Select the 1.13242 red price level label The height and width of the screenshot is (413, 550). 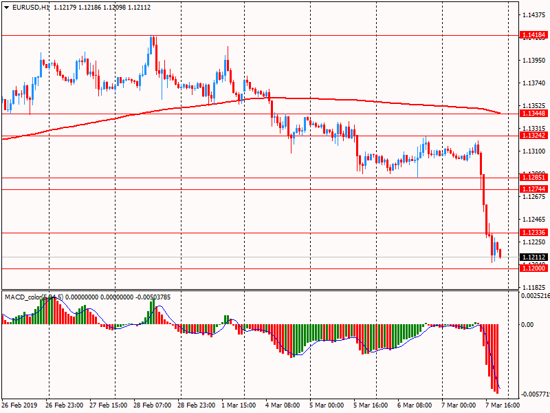[x=533, y=136]
